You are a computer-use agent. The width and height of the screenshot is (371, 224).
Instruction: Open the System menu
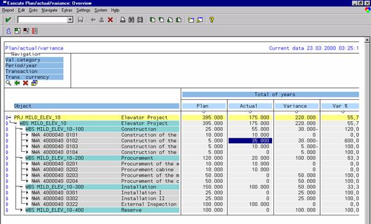click(x=101, y=10)
